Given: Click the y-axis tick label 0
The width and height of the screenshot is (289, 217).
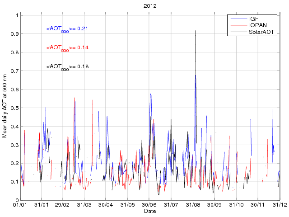Looking at the screenshot, I should [x=17, y=200].
